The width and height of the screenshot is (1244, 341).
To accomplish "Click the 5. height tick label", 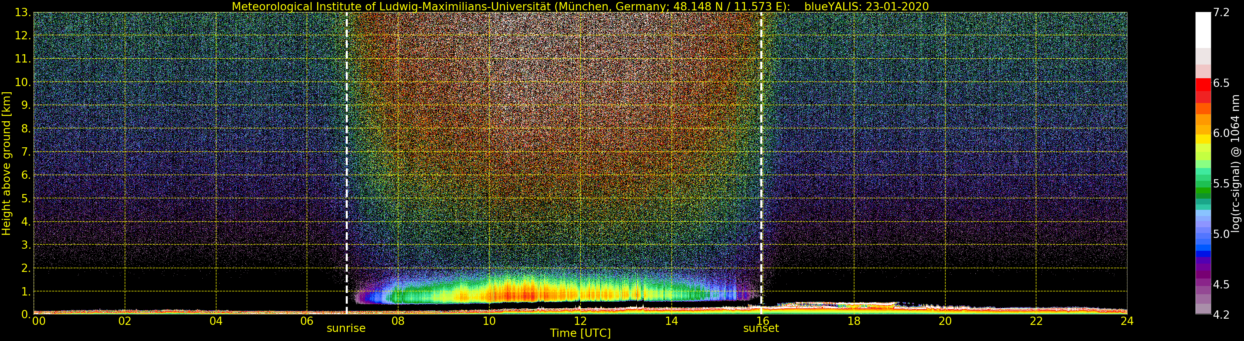I will [x=26, y=198].
